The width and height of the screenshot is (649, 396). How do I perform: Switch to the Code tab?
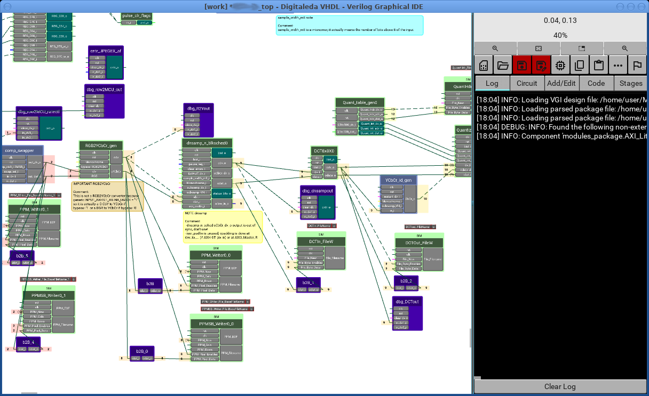point(596,83)
